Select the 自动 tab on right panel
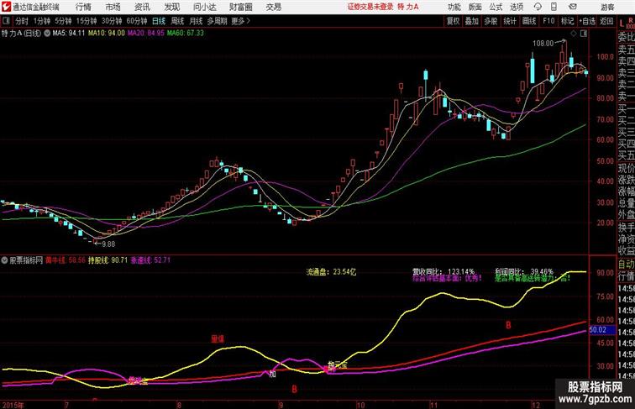 click(626, 265)
